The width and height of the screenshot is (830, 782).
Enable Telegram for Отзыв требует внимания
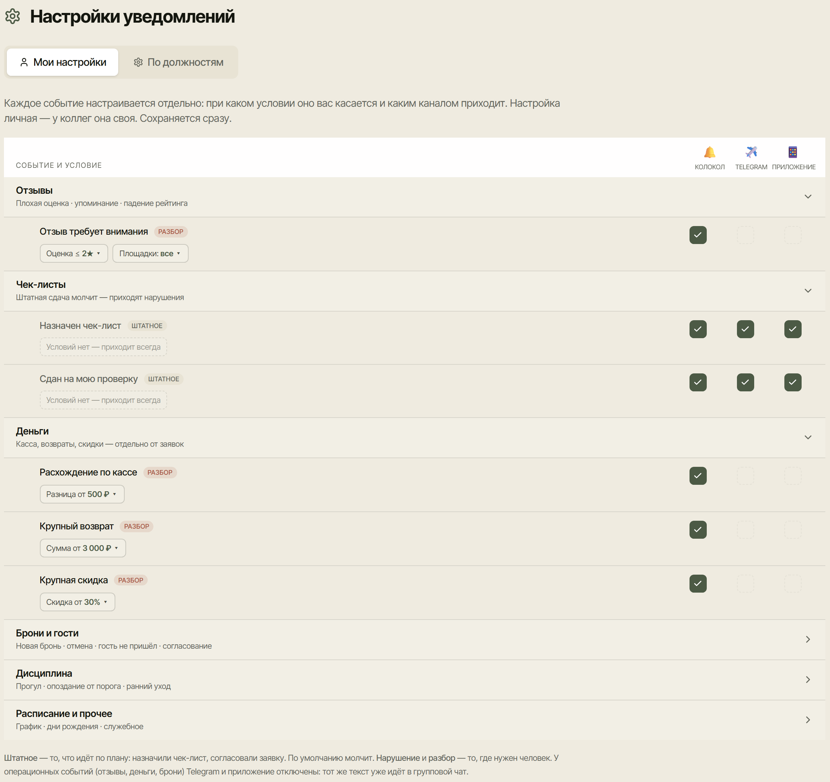[x=745, y=235]
